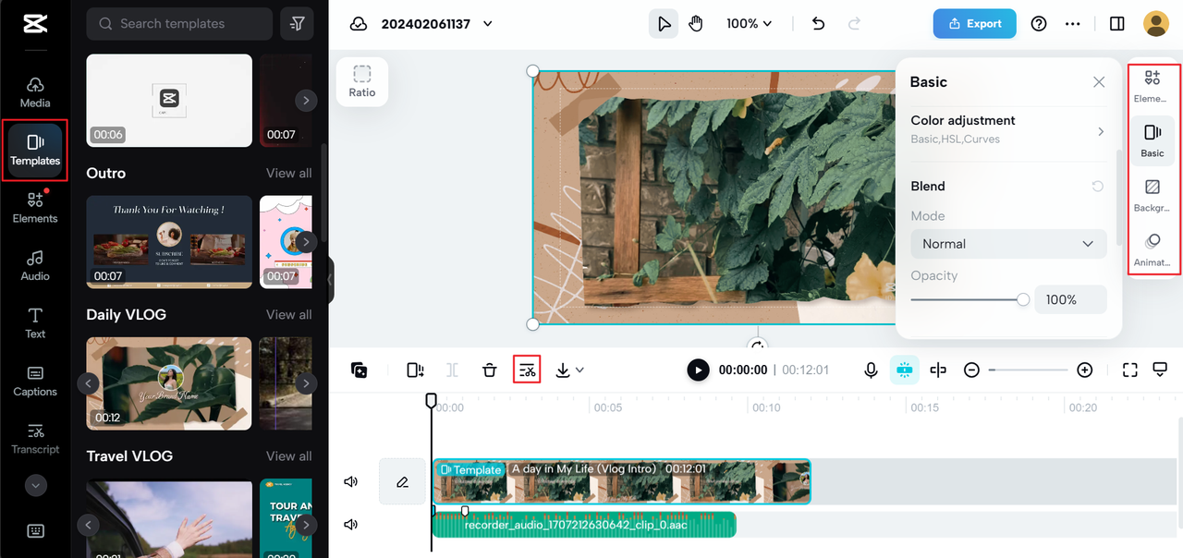The width and height of the screenshot is (1183, 558).
Task: Start voiceover recording with microphone icon
Action: tap(871, 370)
